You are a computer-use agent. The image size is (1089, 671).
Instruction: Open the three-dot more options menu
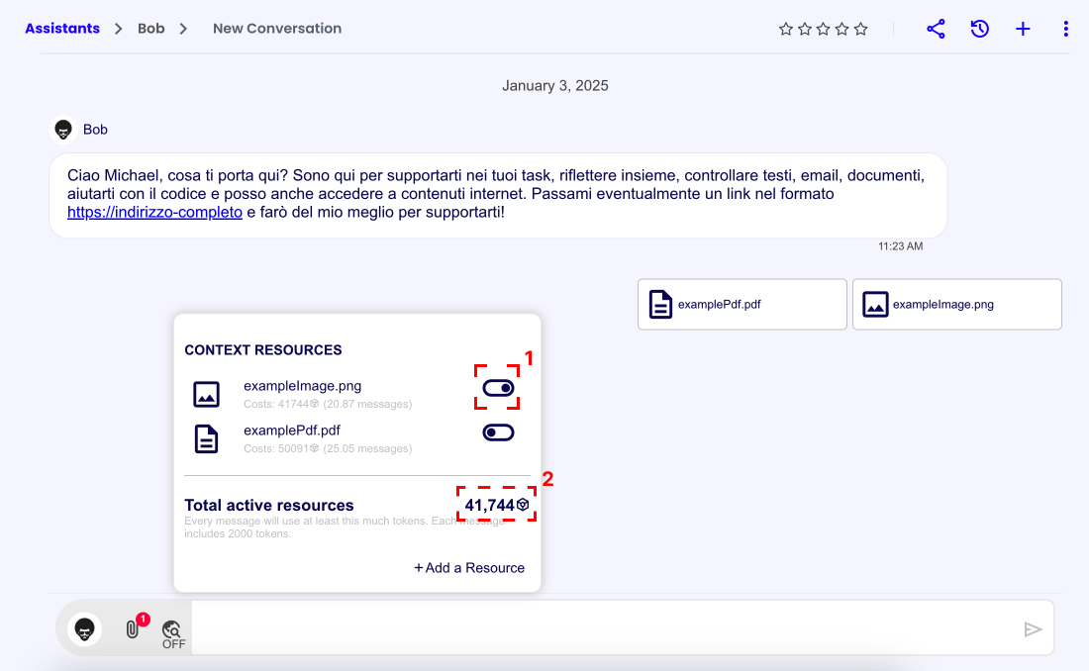(x=1065, y=29)
